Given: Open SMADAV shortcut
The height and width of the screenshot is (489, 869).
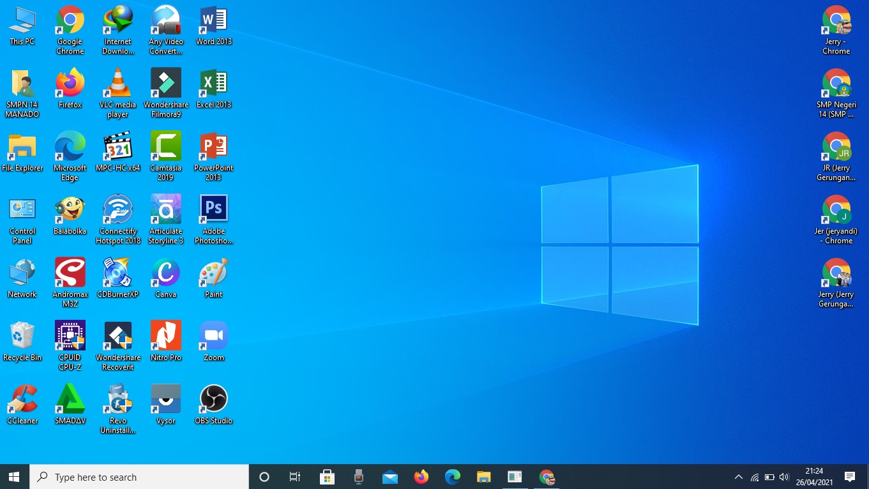Looking at the screenshot, I should 70,405.
